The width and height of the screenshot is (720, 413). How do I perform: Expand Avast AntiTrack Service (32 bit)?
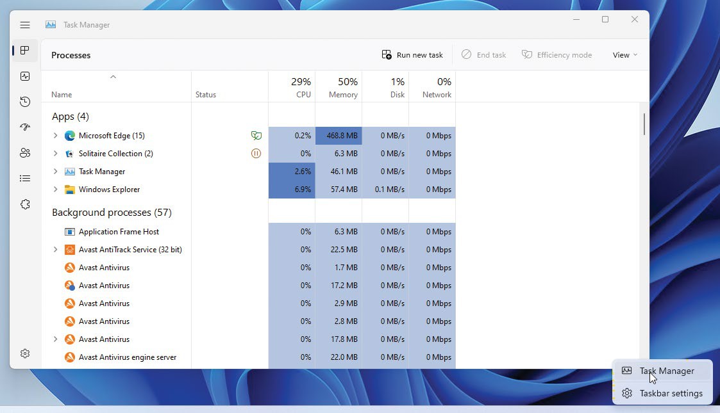click(x=55, y=250)
